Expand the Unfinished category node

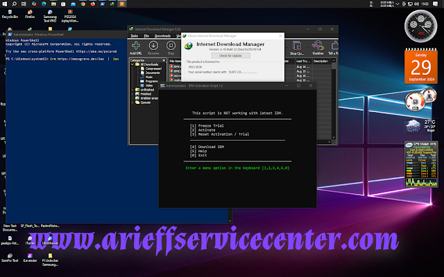coord(133,89)
